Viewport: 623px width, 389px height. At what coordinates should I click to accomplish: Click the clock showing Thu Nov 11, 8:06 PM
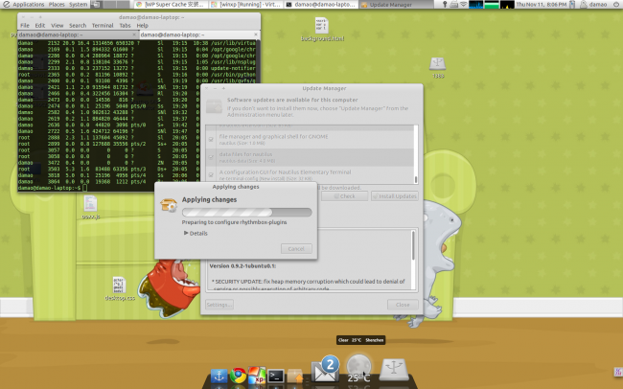pos(542,5)
